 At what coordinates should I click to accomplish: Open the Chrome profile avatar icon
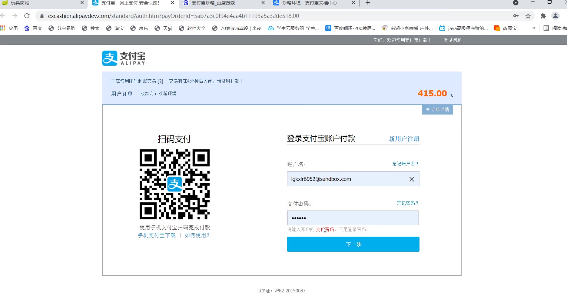click(555, 16)
